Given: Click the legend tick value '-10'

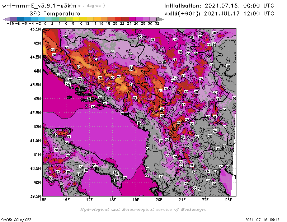Looking at the screenshot, I should point(10,23).
